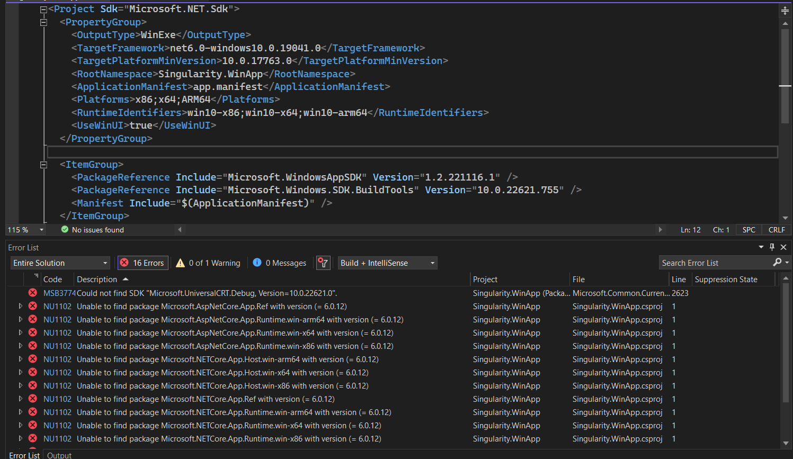
Task: Click the split-editor handle above the scrollbar
Action: click(785, 10)
